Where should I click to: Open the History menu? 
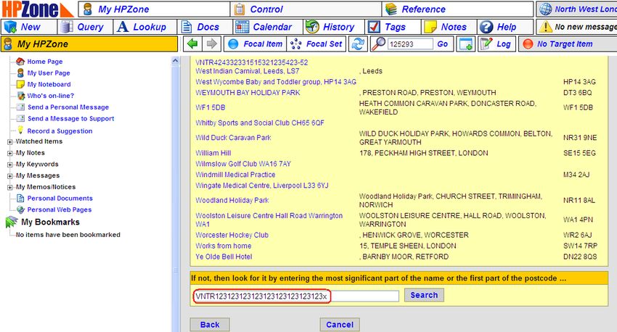click(334, 27)
